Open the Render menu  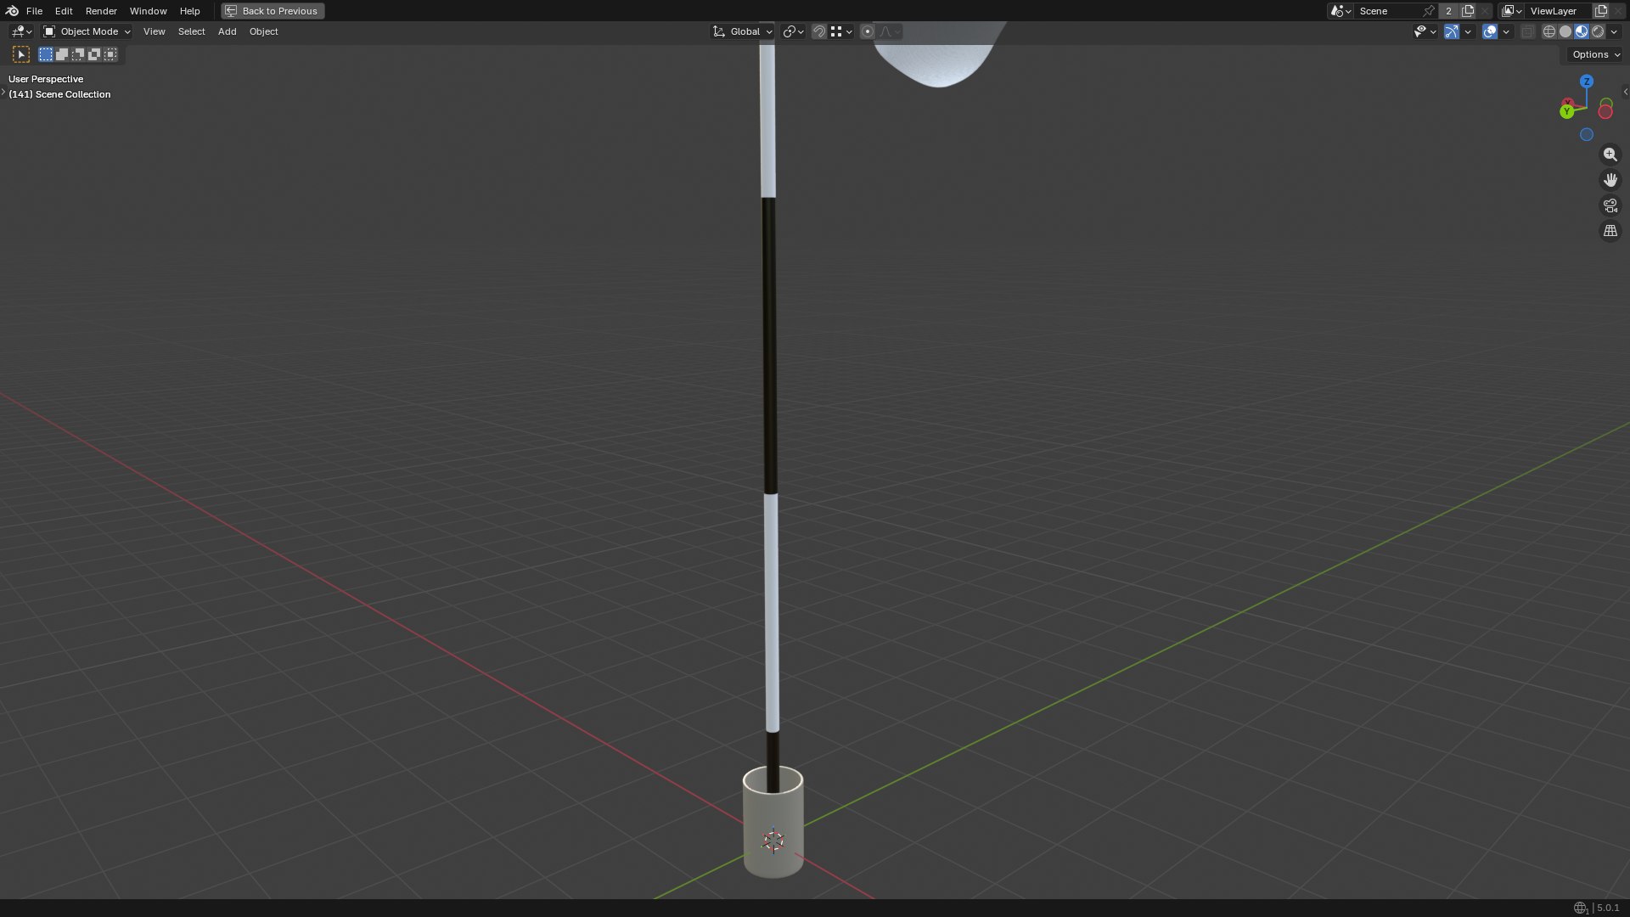101,11
